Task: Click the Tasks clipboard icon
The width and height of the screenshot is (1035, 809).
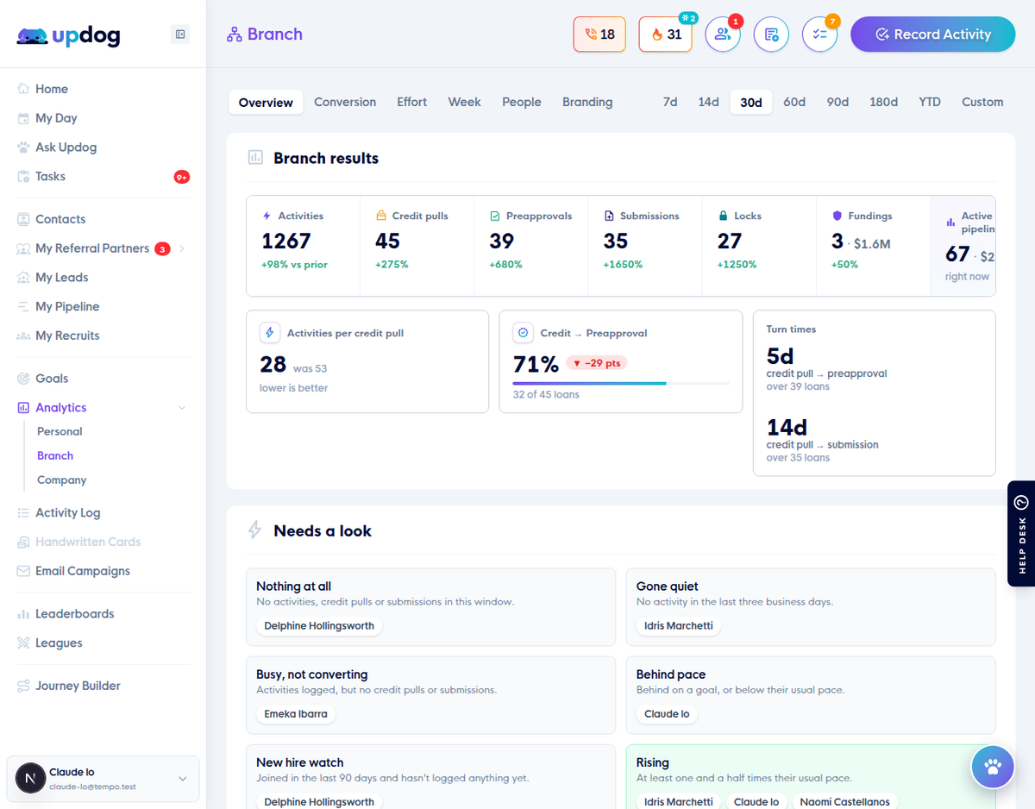Action: pyautogui.click(x=23, y=177)
